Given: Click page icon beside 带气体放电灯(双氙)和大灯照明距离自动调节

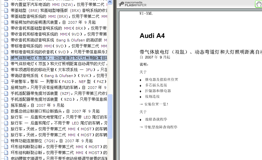Looking at the screenshot, I should pyautogui.click(x=6, y=64).
